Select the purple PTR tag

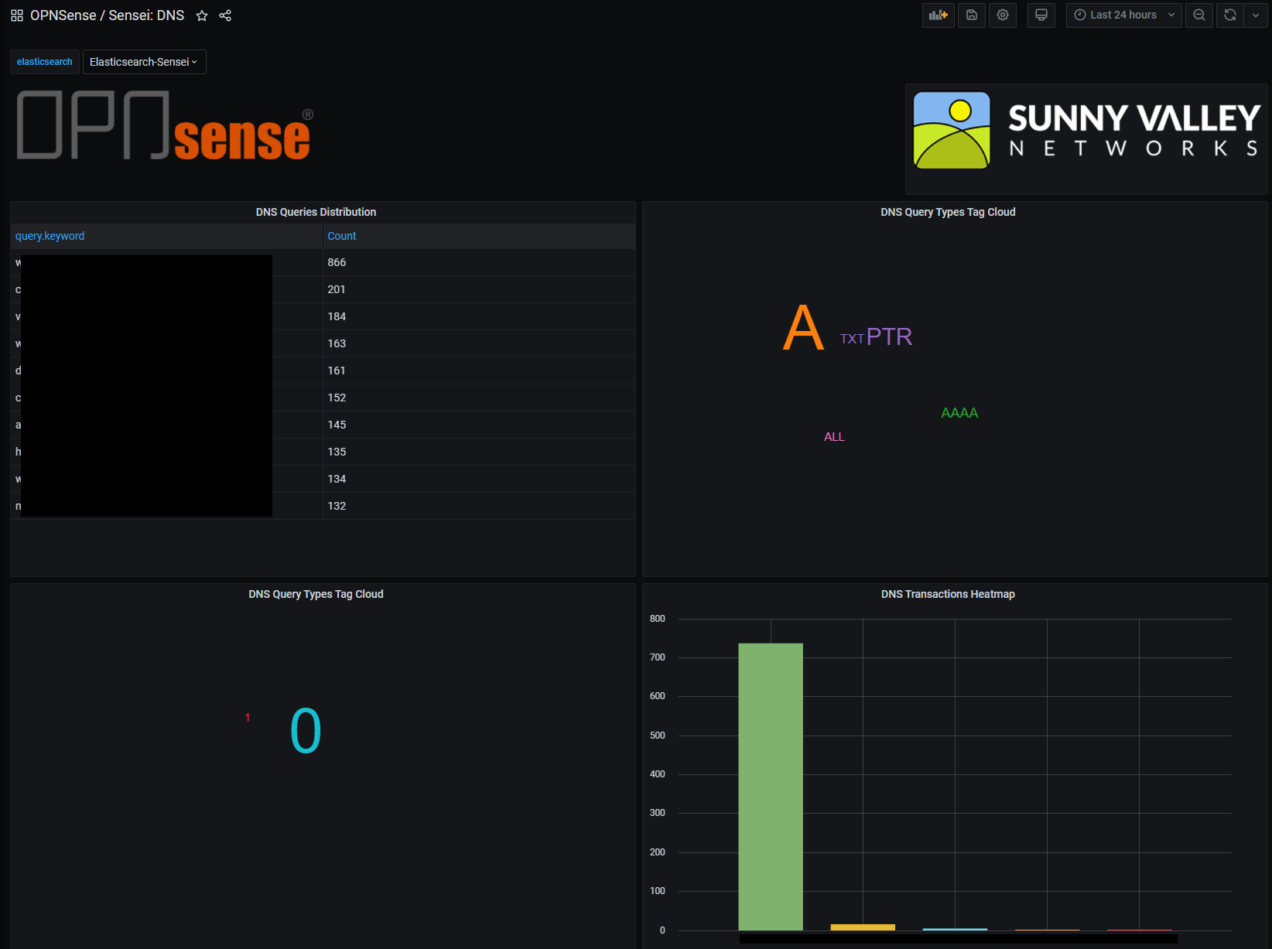coord(890,336)
